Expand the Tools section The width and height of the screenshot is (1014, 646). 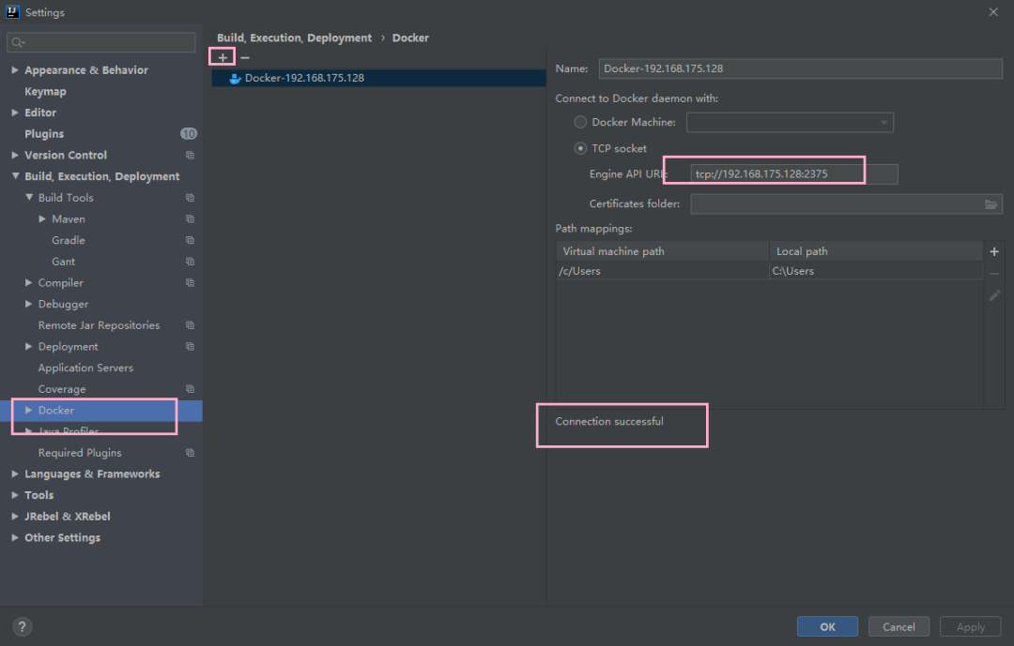pos(15,495)
